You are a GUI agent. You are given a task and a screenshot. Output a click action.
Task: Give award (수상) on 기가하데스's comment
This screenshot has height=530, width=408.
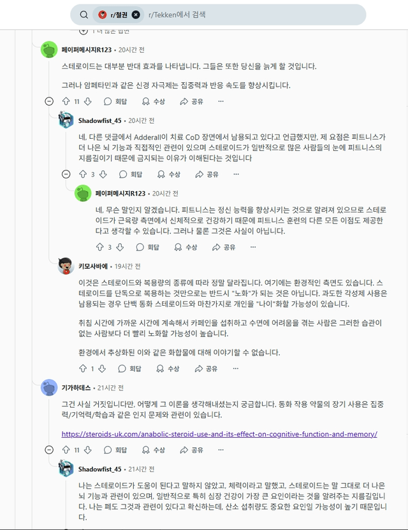click(154, 450)
